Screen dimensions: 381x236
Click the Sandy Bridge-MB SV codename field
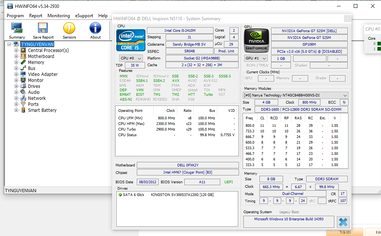[189, 44]
